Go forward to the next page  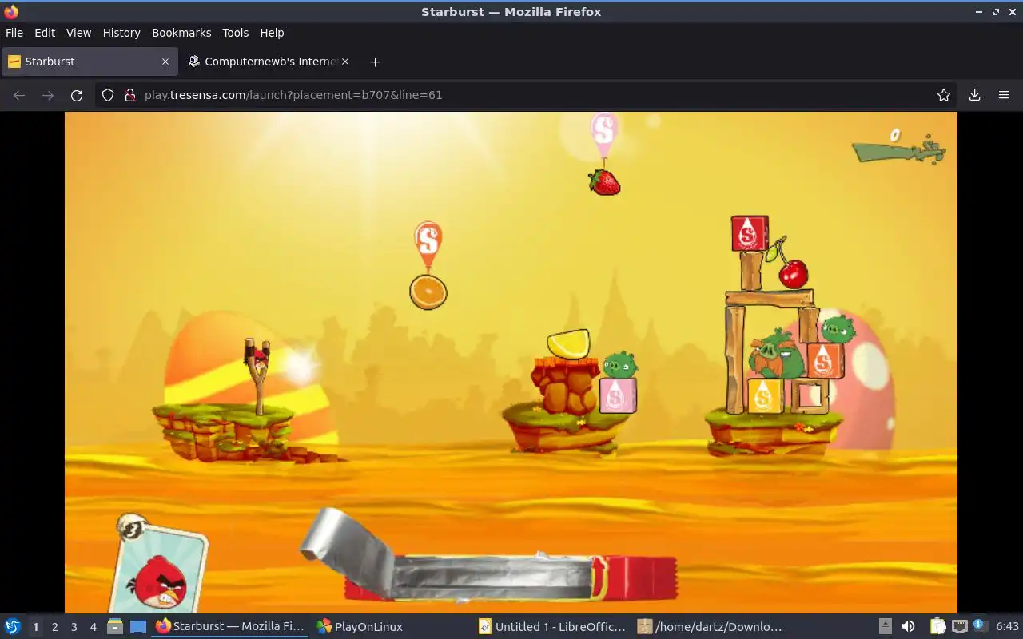click(48, 95)
